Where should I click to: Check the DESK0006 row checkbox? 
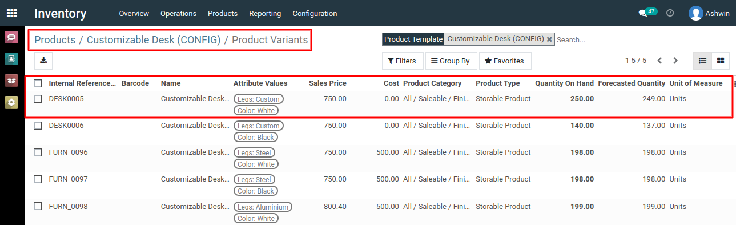pyautogui.click(x=38, y=126)
